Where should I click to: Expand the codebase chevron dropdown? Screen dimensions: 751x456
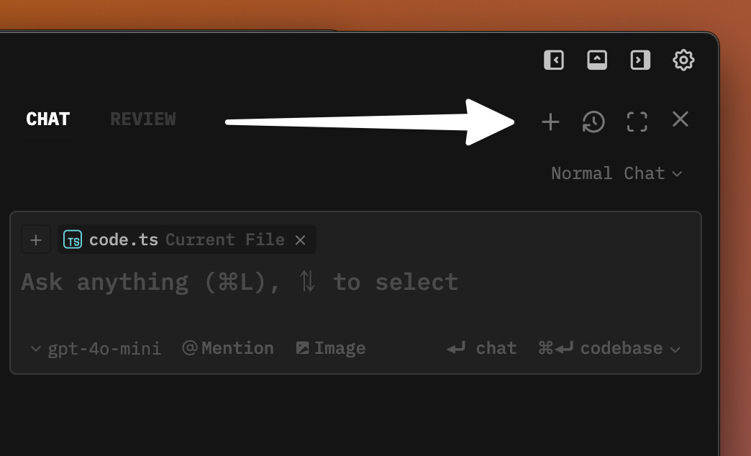pos(675,349)
